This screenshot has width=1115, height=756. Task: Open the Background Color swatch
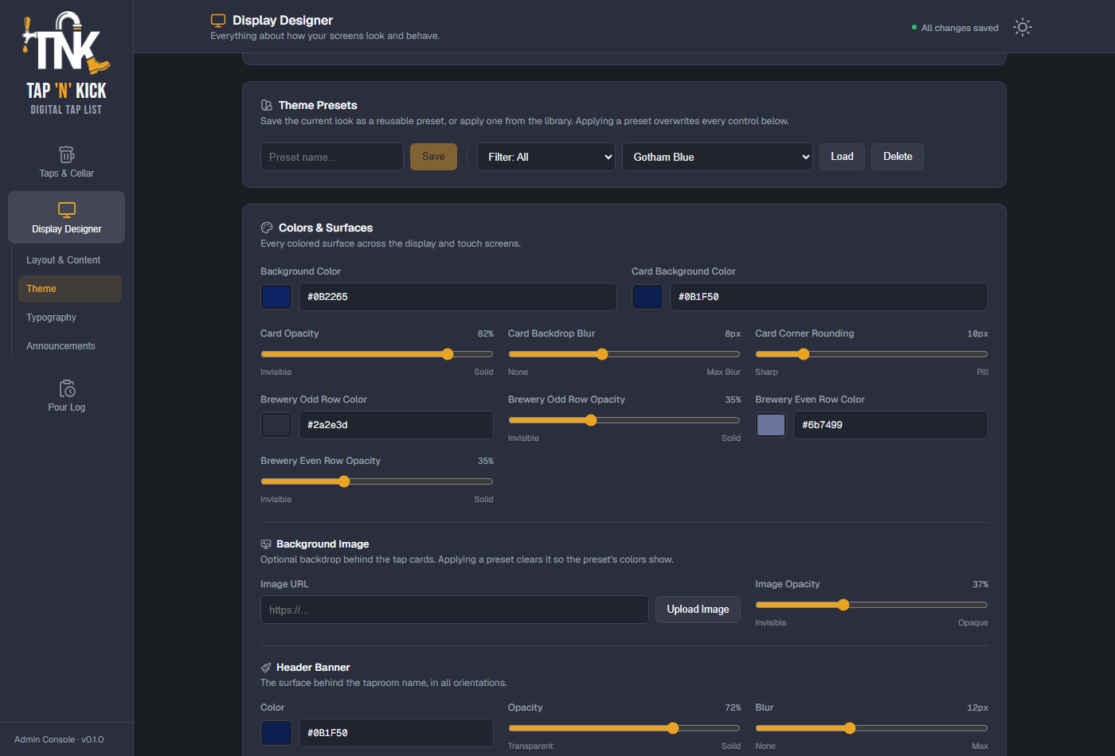(276, 297)
